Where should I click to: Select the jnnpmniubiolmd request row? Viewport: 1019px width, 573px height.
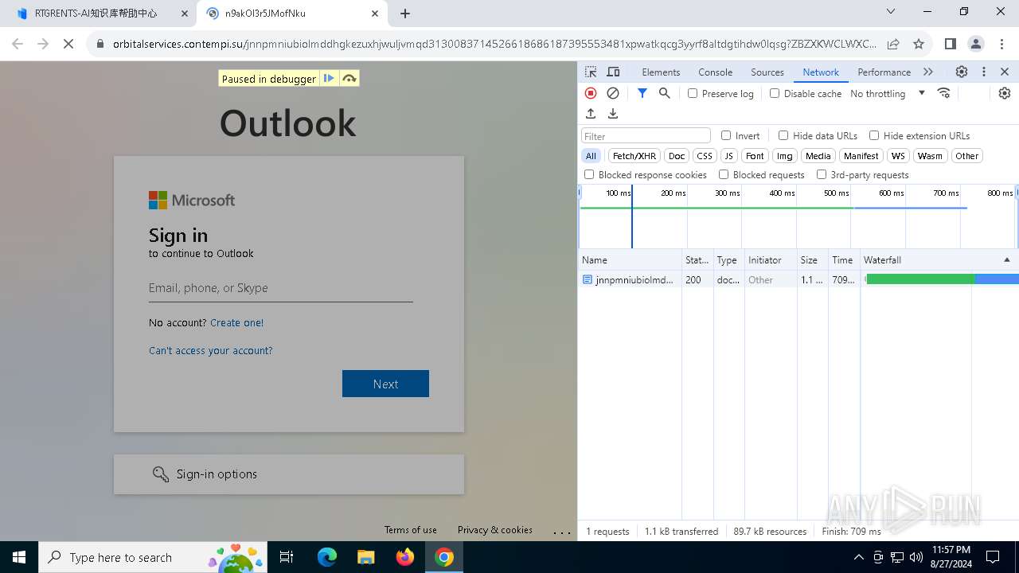(798, 279)
